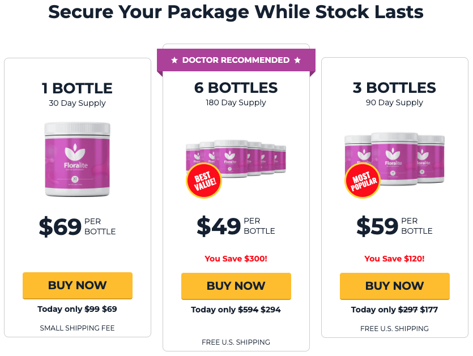This screenshot has width=473, height=356.
Task: Click the red MOST POPULAR badge
Action: (363, 181)
